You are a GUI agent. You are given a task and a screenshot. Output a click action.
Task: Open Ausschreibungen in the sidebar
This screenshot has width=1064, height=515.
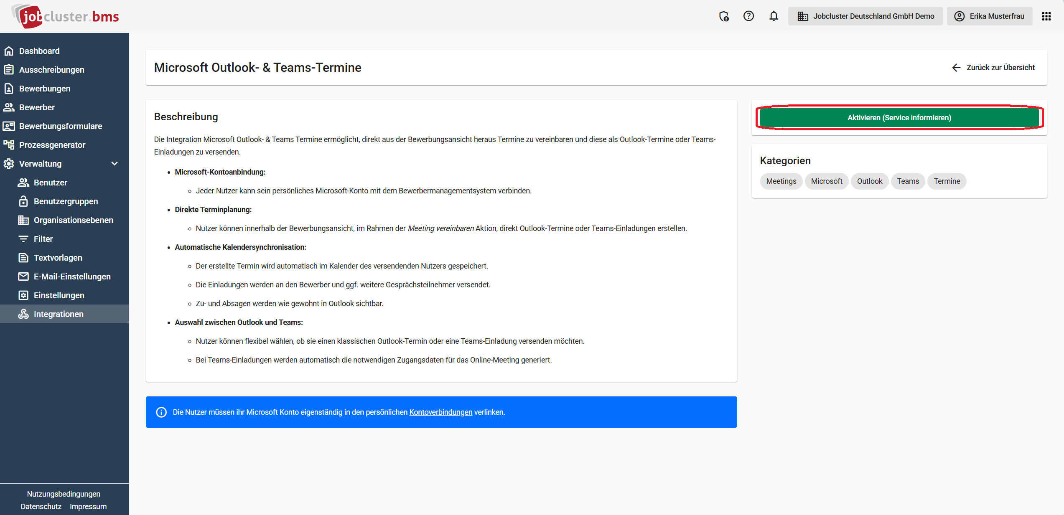click(64, 70)
